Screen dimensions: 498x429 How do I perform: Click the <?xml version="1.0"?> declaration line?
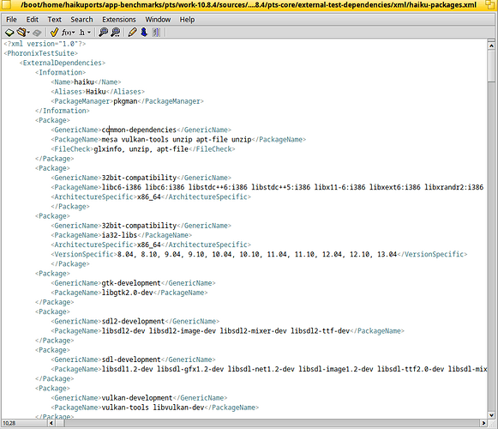point(45,44)
